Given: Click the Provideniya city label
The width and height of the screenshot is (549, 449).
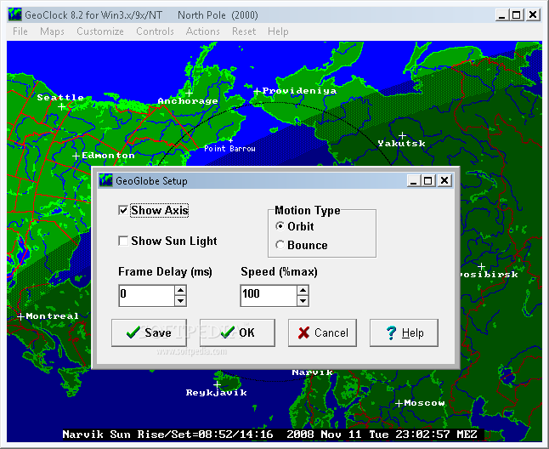Looking at the screenshot, I should [x=299, y=91].
